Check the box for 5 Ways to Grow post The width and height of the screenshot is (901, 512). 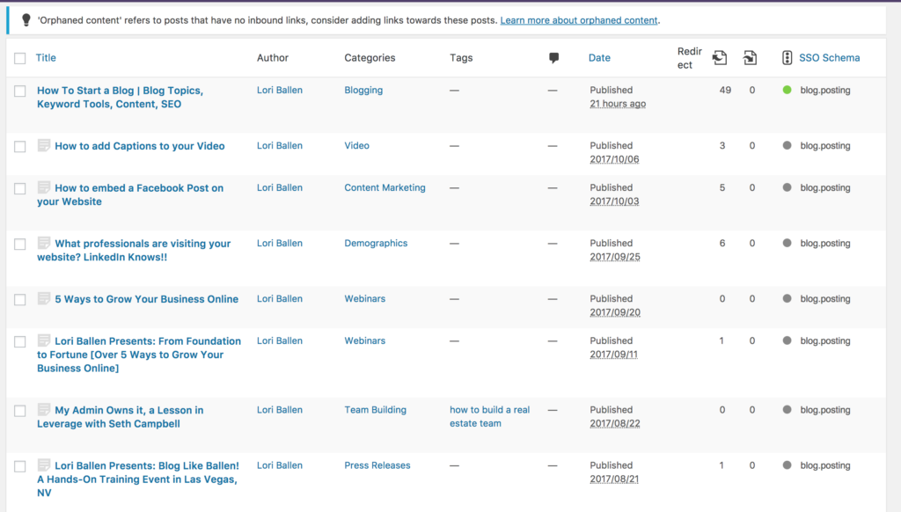(x=20, y=299)
